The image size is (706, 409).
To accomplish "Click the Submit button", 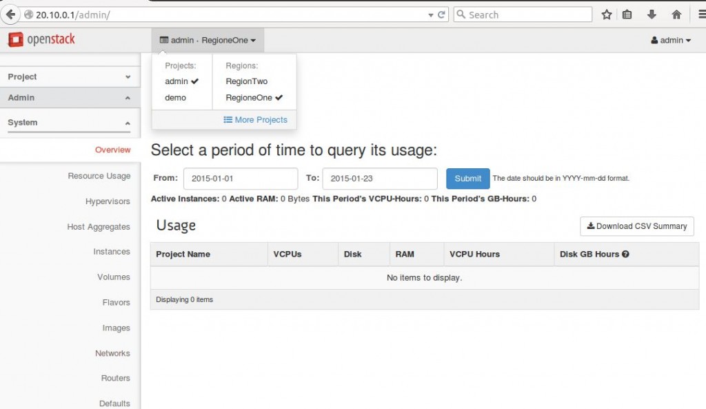I will pos(467,178).
